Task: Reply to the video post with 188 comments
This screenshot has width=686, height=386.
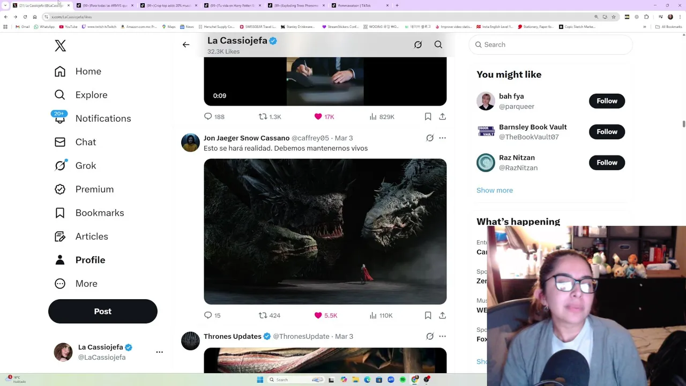Action: click(x=214, y=116)
